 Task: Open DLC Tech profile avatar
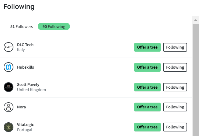pos(9,47)
